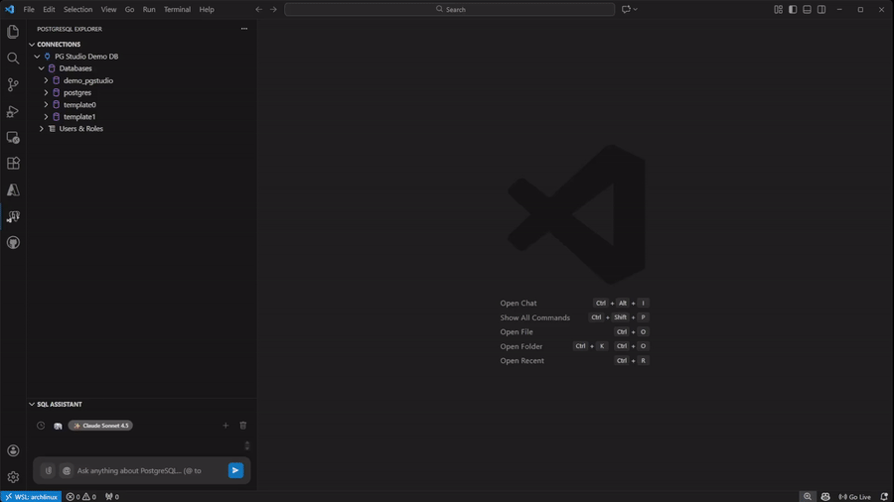Click forwarded ports count in status bar

(x=112, y=497)
